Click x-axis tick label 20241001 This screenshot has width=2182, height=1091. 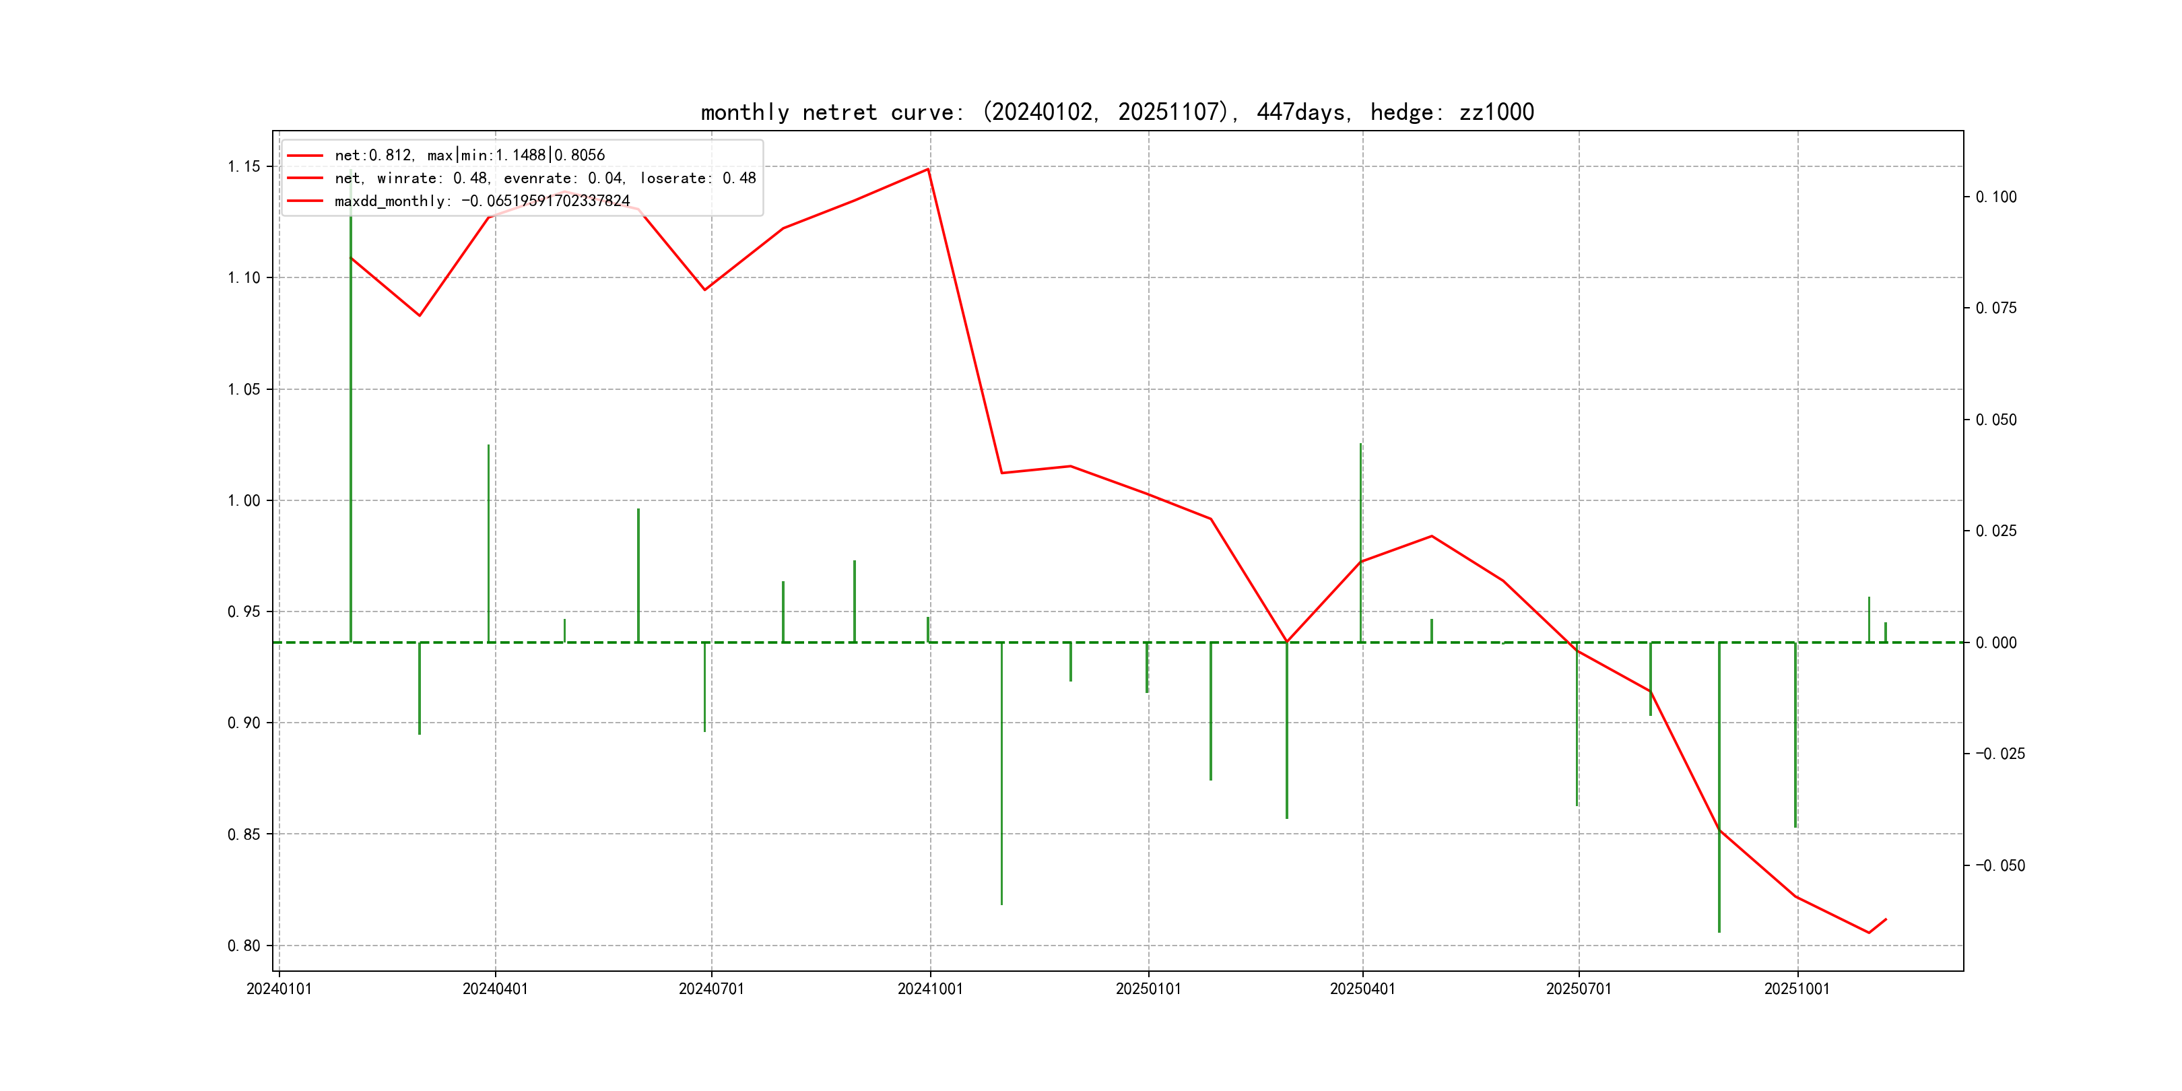click(x=930, y=989)
